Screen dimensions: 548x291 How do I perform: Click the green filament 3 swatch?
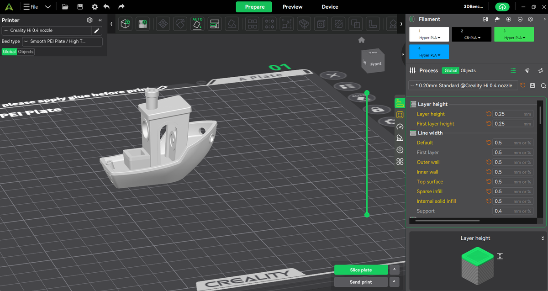tap(514, 34)
